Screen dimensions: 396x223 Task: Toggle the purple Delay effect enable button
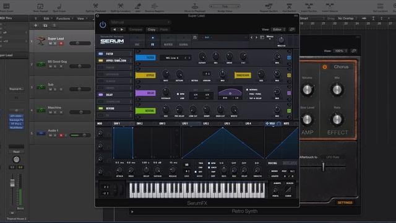click(289, 93)
